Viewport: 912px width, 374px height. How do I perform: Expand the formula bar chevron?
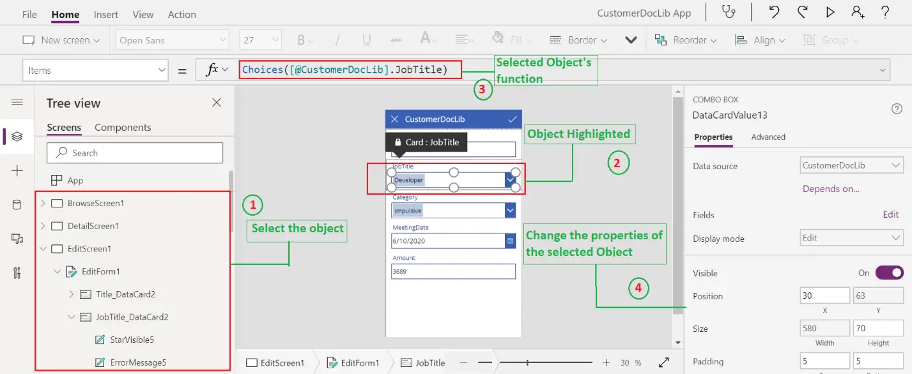(x=884, y=70)
